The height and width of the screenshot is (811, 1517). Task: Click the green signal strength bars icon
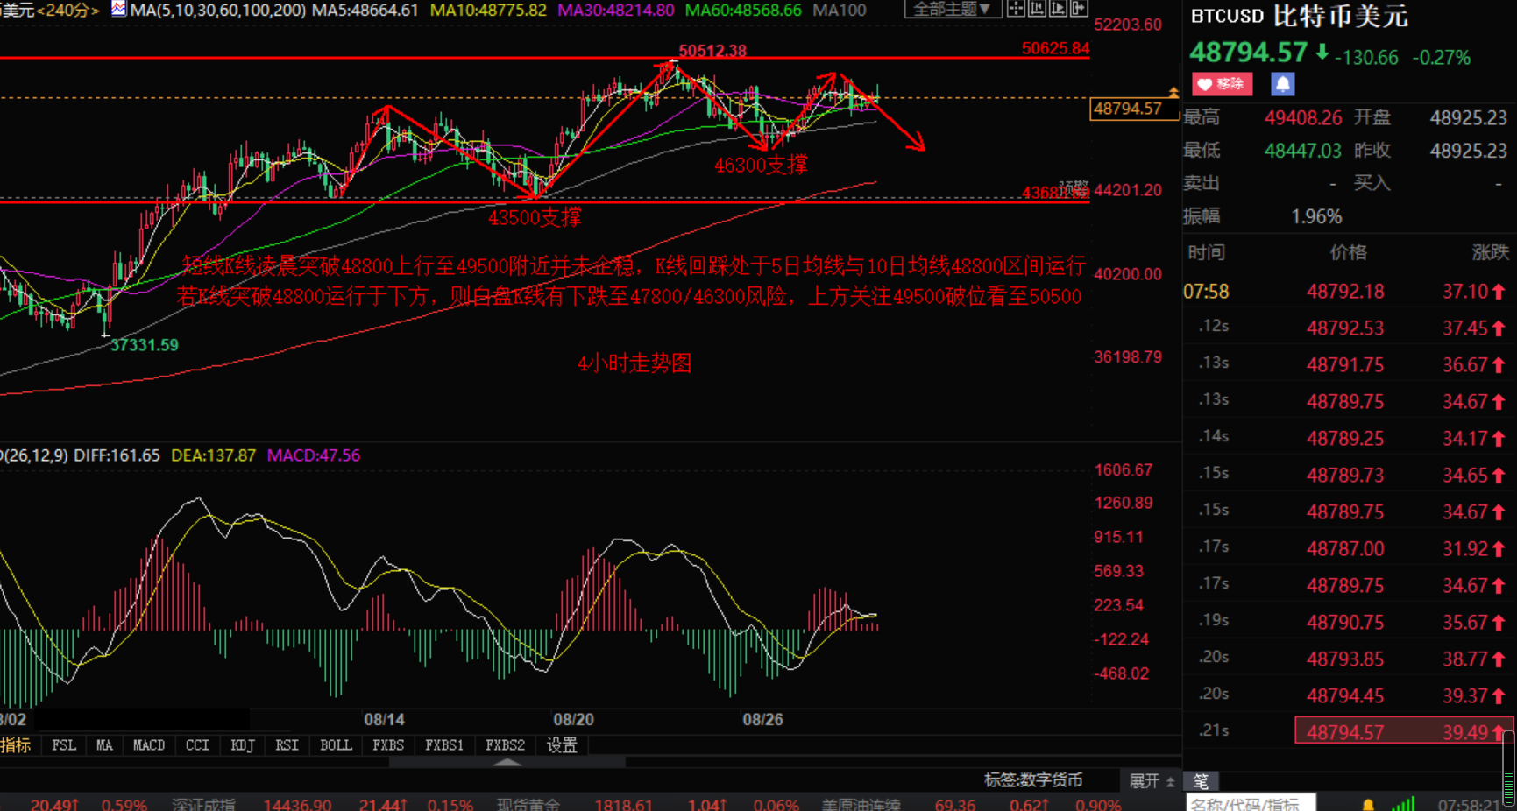(x=1403, y=804)
